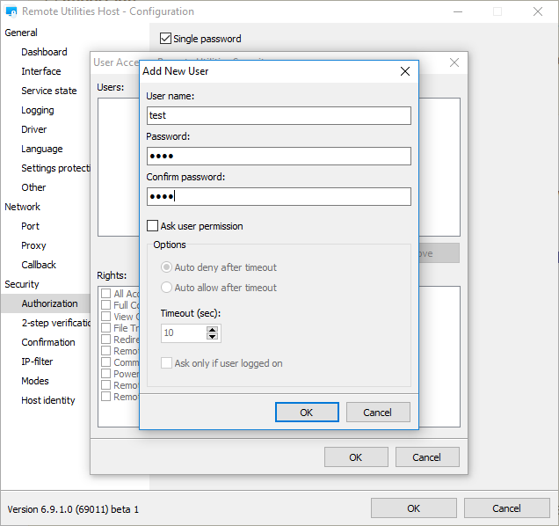The height and width of the screenshot is (526, 559).
Task: Open the Service state page
Action: click(49, 91)
